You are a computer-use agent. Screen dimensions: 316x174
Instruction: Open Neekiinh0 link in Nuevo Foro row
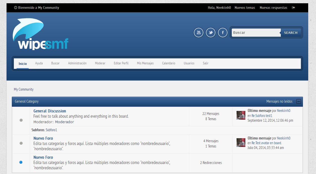[x=284, y=138]
